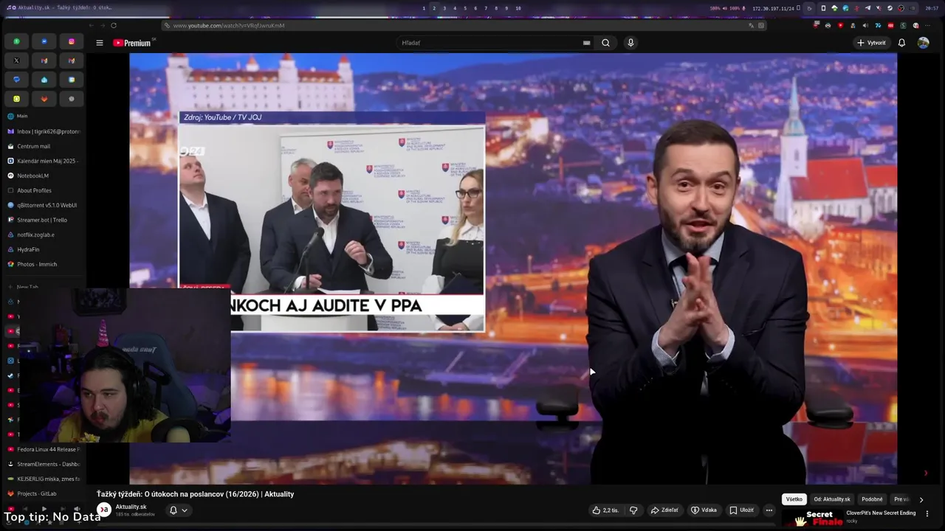
Task: Open the HydraFin sidebar tab
Action: point(43,249)
